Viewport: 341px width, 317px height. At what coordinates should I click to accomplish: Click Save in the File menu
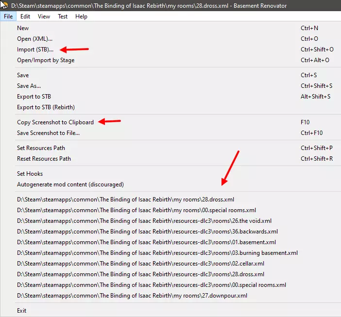(170, 75)
